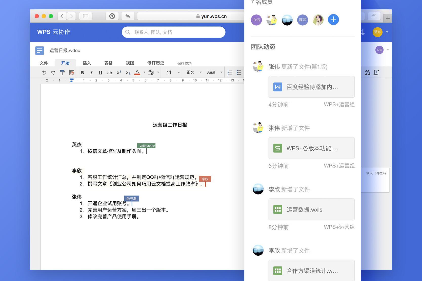Expand the dropdown next to 慧东 avatar
The width and height of the screenshot is (422, 281).
tap(387, 32)
